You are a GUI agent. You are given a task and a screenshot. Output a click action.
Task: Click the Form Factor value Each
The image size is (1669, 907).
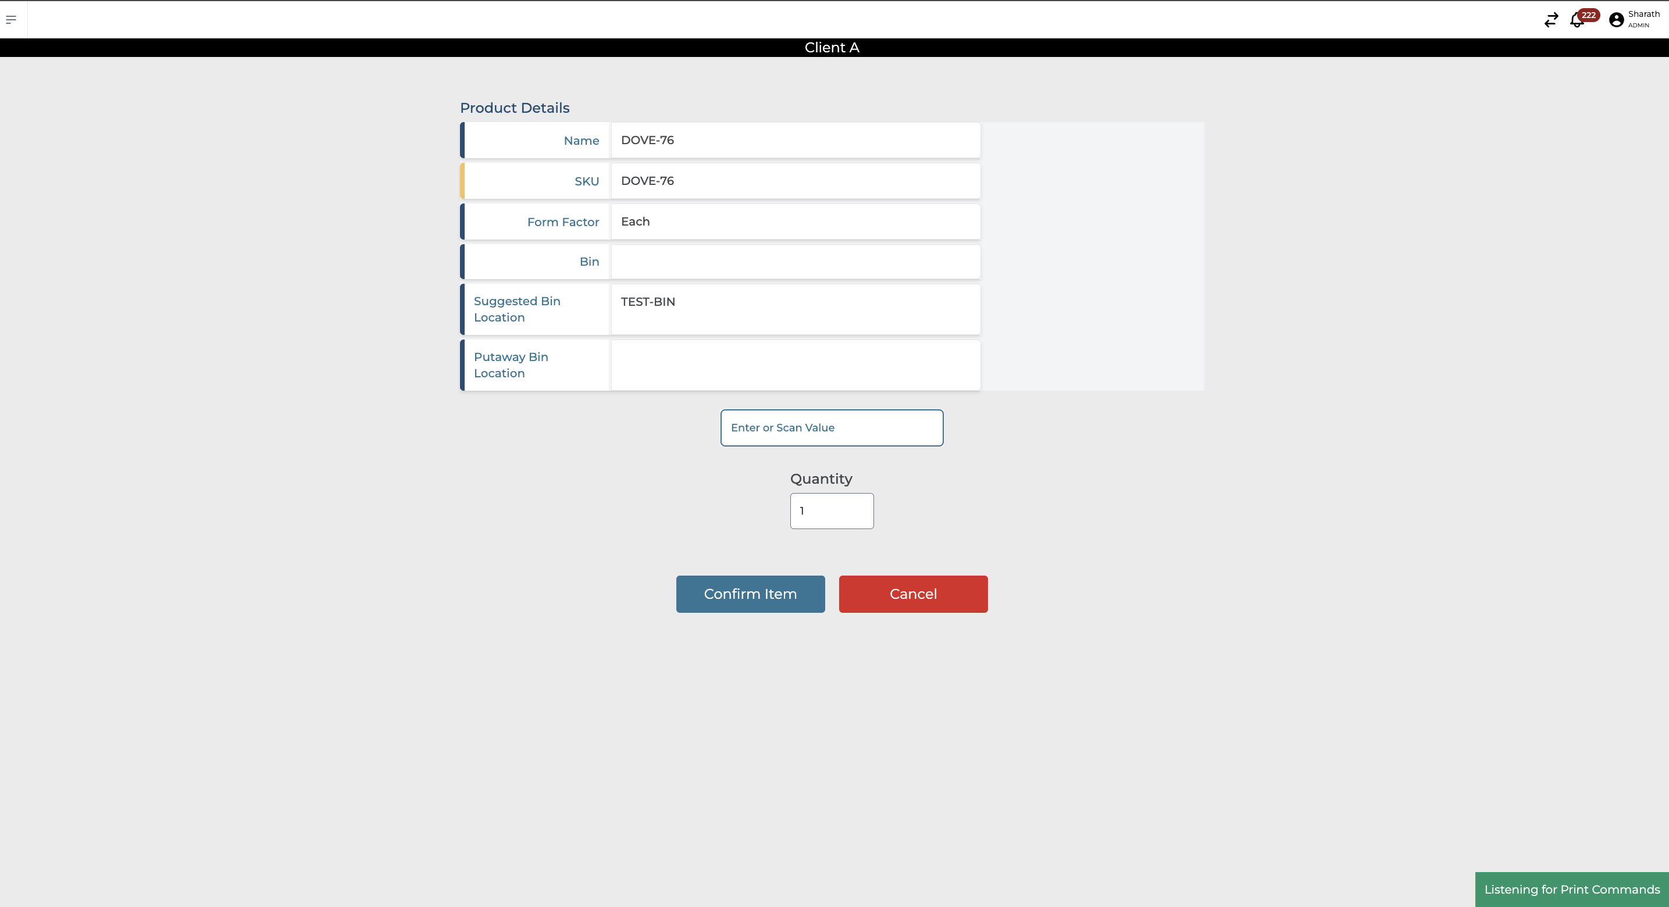pos(635,222)
